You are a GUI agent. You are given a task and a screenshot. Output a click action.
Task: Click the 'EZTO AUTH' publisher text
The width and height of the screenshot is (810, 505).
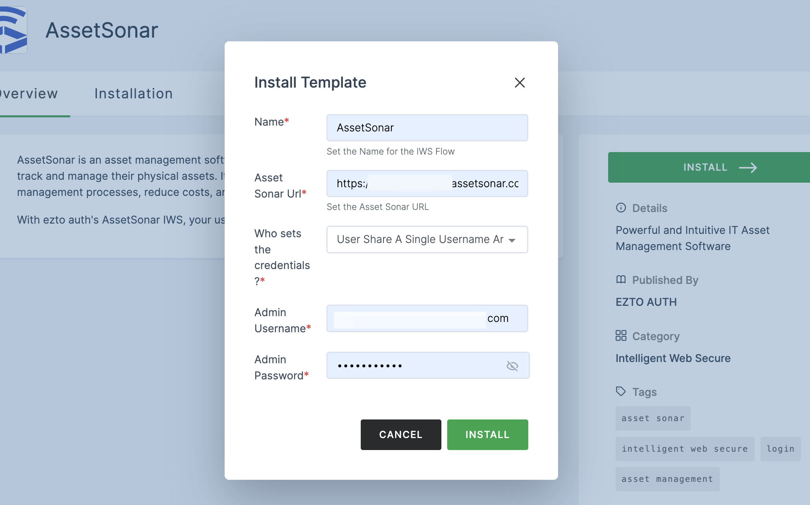click(x=646, y=302)
